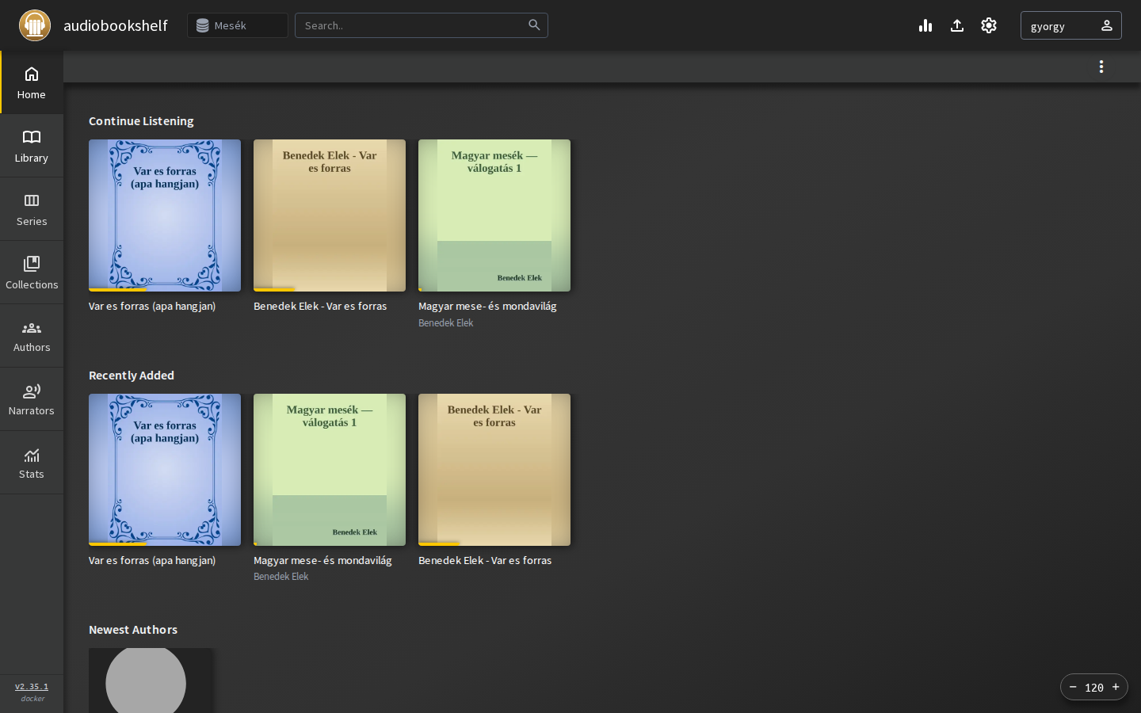Click Benedek Elek - Var es forras title in Continue Listening
The width and height of the screenshot is (1141, 713).
click(x=320, y=306)
